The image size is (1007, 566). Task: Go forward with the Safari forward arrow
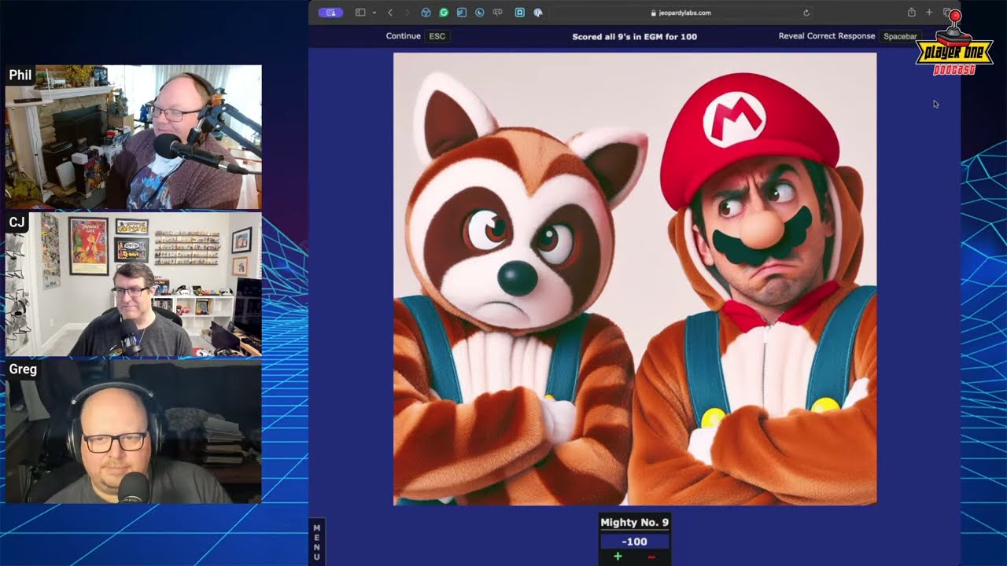tap(407, 13)
